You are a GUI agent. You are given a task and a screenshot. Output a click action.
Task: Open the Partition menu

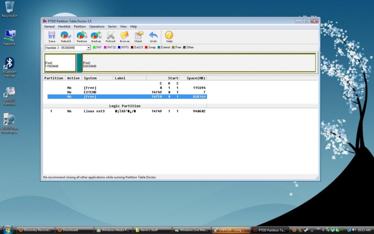pos(79,27)
